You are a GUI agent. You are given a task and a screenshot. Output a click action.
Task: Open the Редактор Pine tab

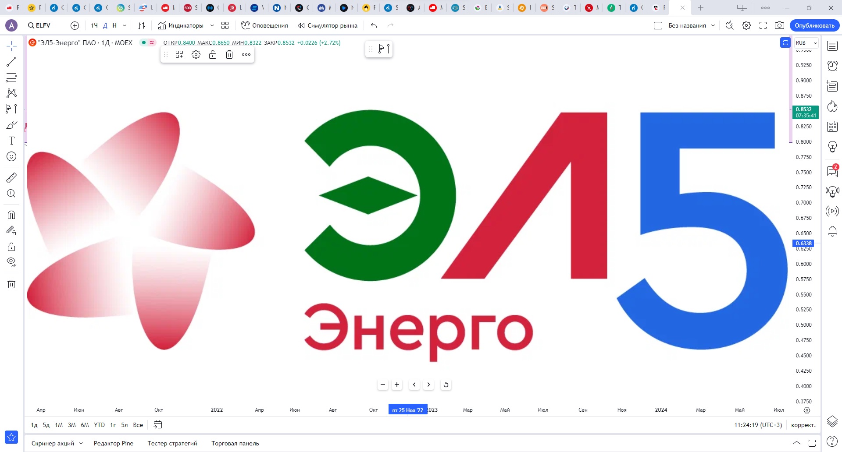point(114,443)
